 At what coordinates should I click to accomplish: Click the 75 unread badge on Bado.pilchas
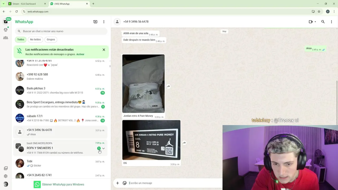click(x=102, y=93)
